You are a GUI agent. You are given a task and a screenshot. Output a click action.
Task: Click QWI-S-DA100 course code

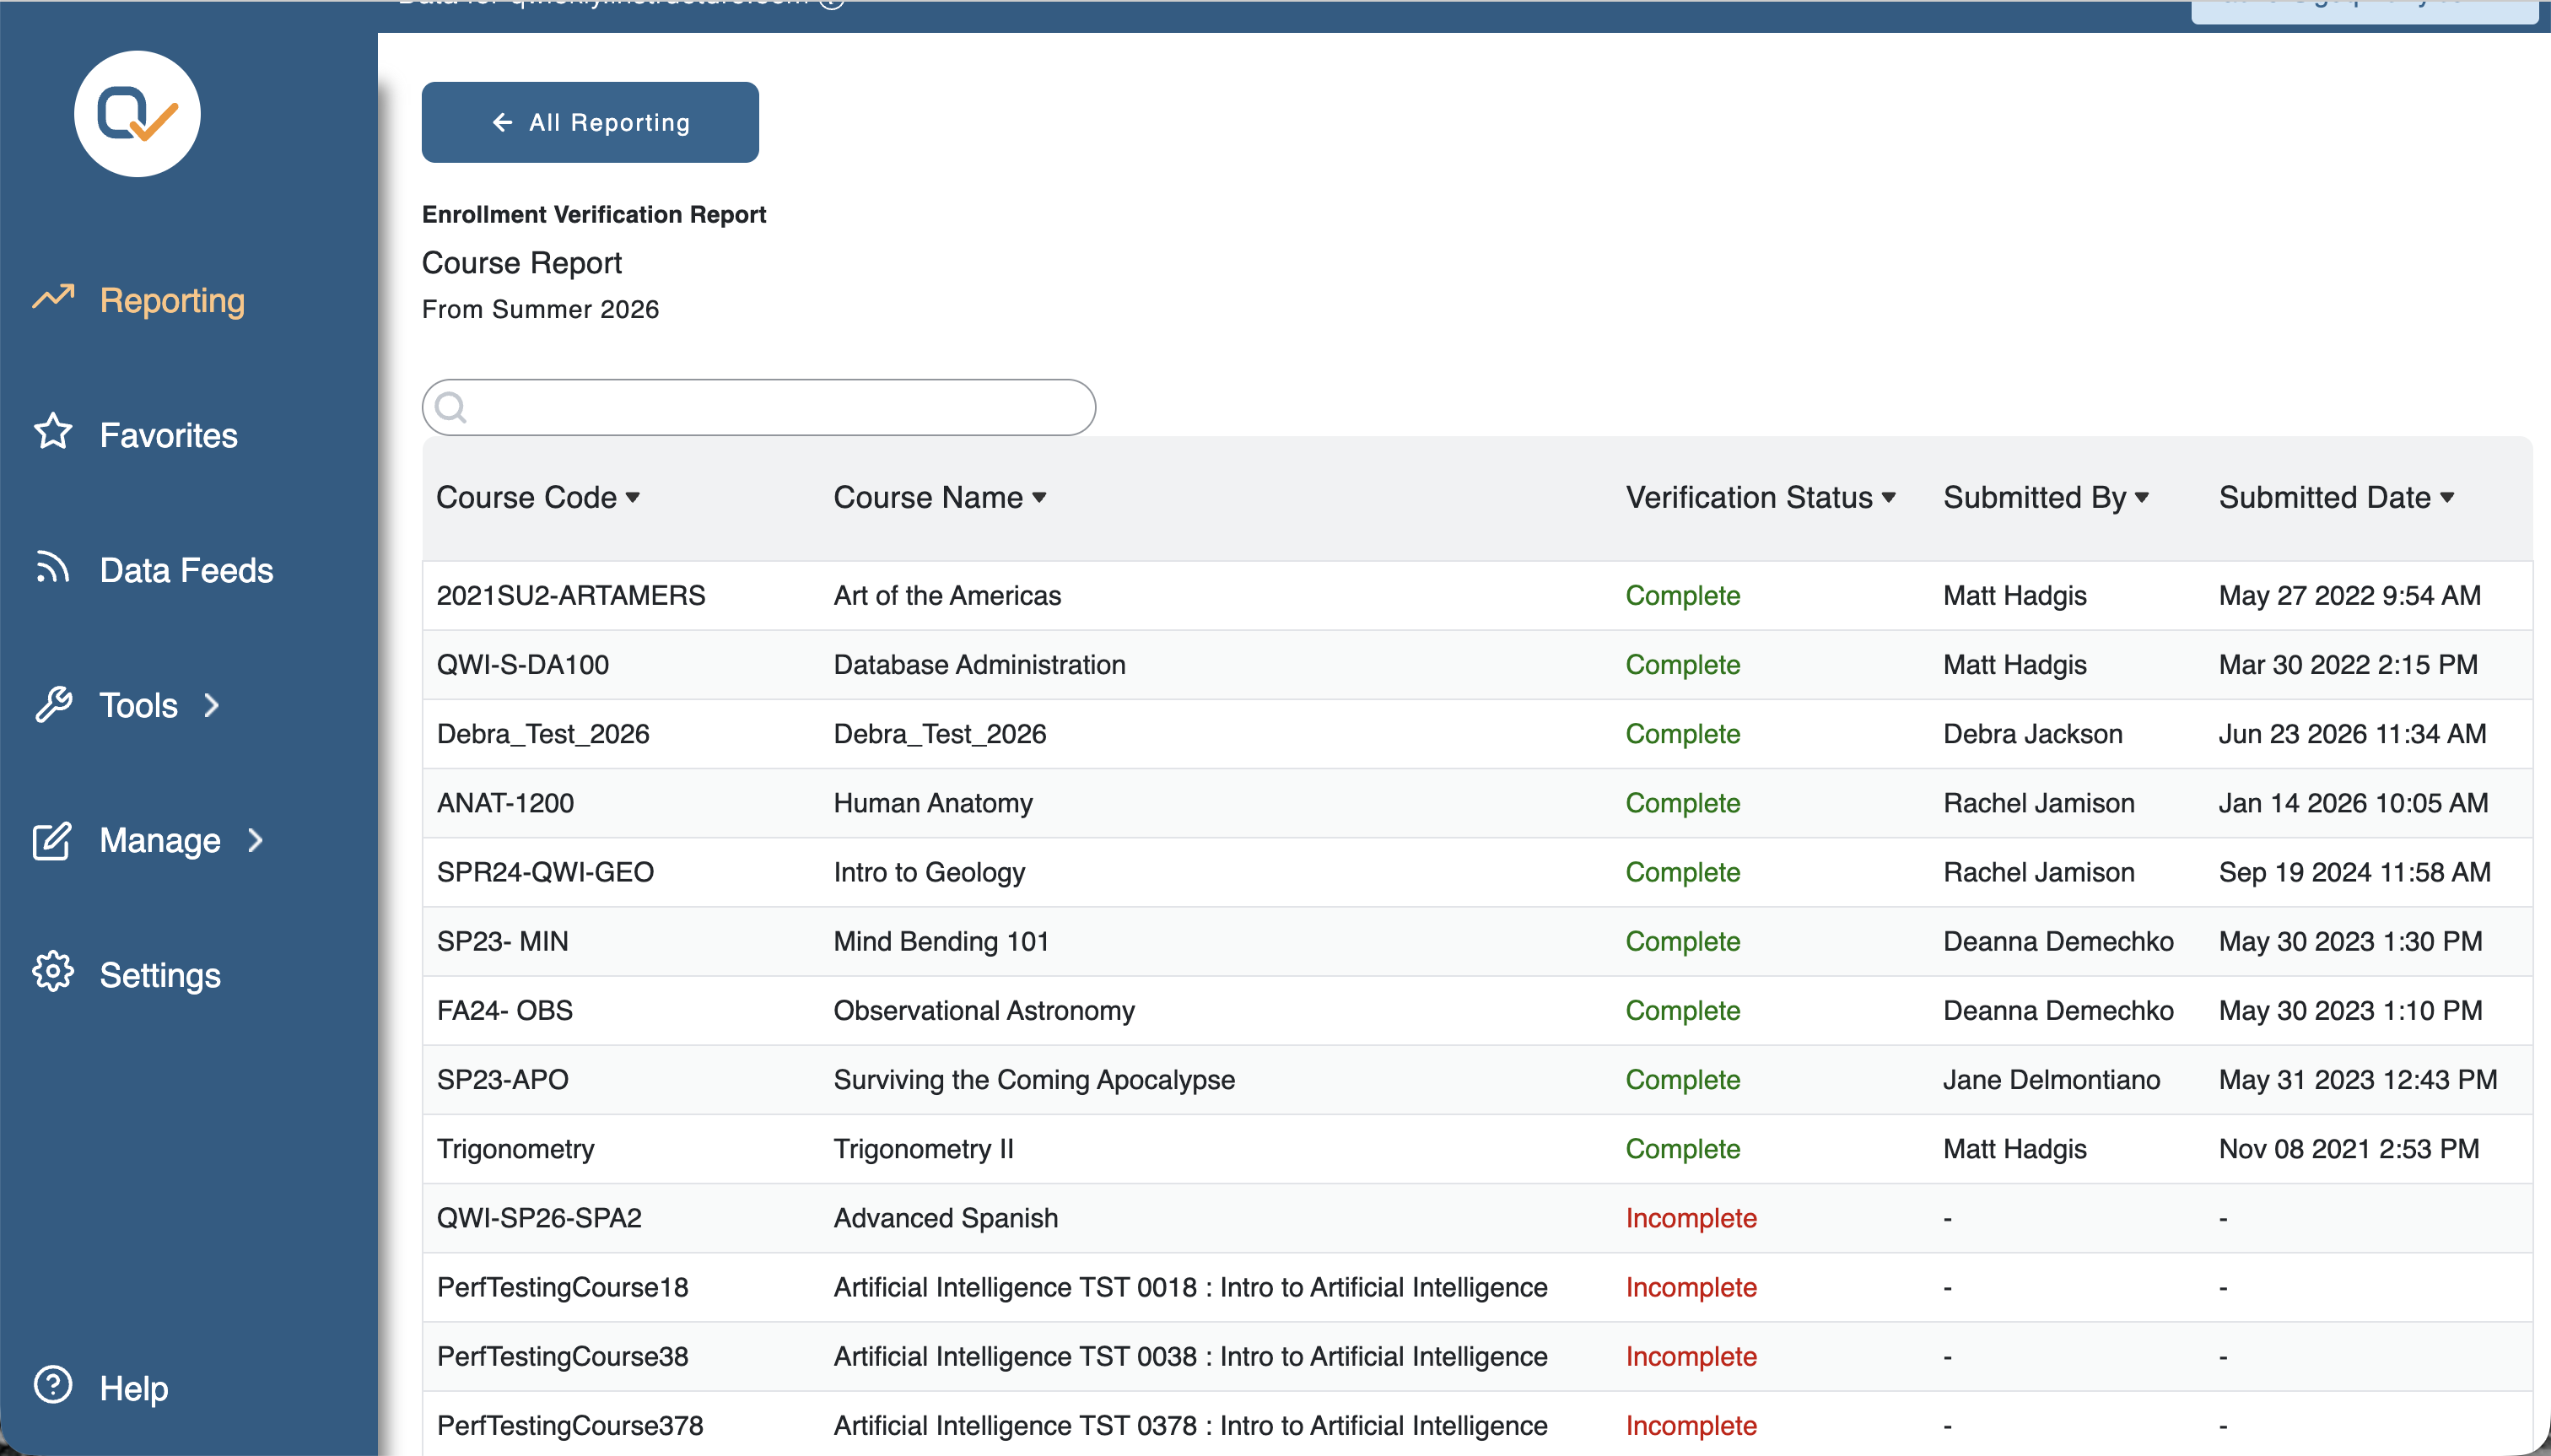[523, 664]
